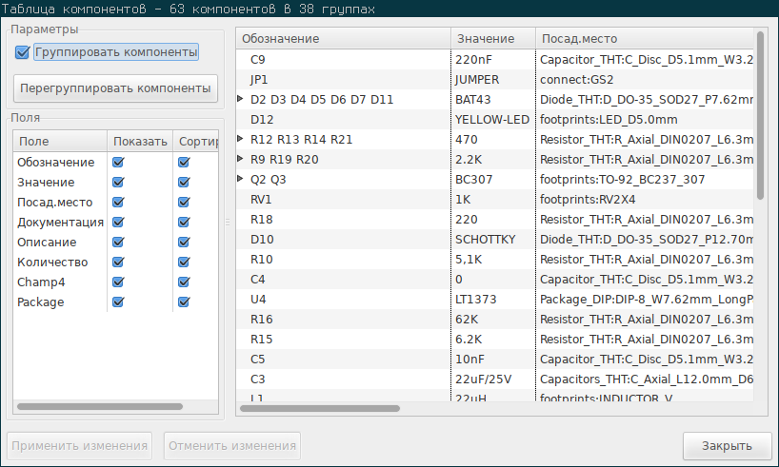Click the SCHOTTKY value cell
The height and width of the screenshot is (467, 779).
coord(493,240)
